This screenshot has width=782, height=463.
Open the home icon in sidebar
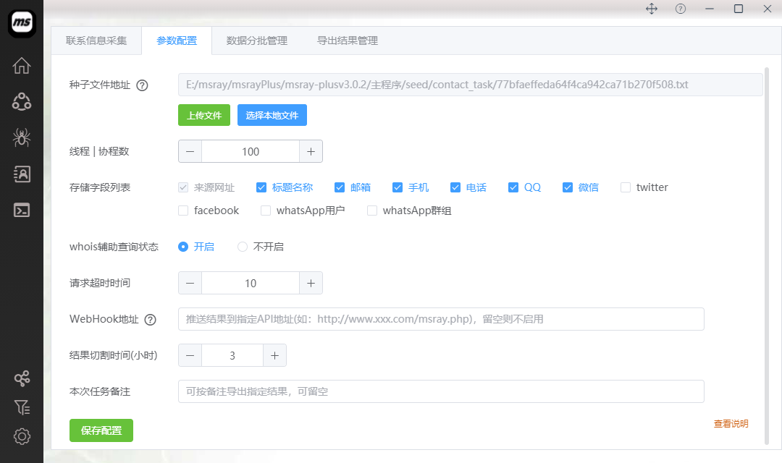pyautogui.click(x=22, y=65)
